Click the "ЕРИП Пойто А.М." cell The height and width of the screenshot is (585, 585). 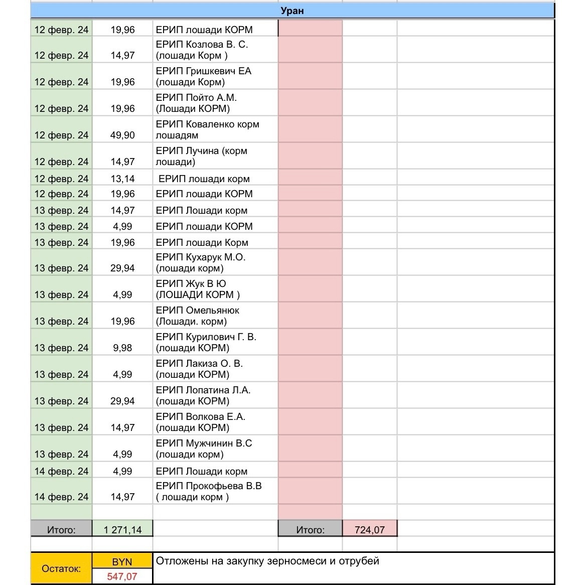215,103
